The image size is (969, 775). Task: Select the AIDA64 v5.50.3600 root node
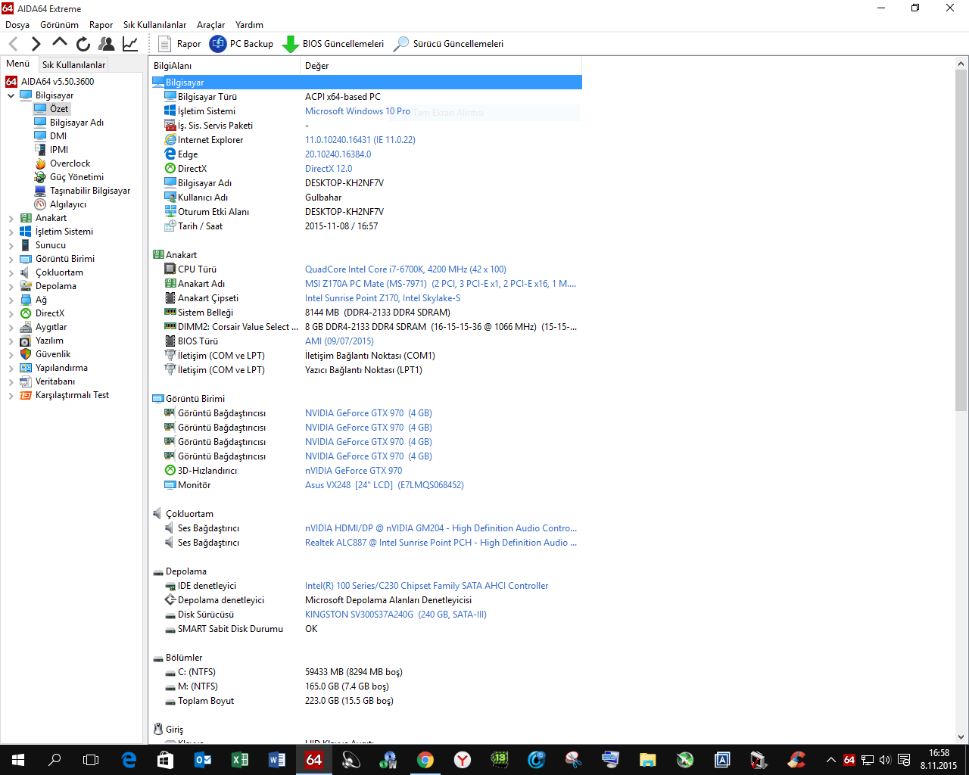pyautogui.click(x=50, y=82)
